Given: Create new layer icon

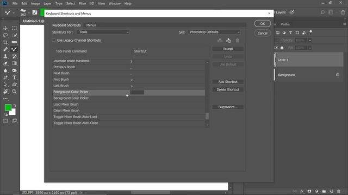Looking at the screenshot, I should tap(331, 191).
